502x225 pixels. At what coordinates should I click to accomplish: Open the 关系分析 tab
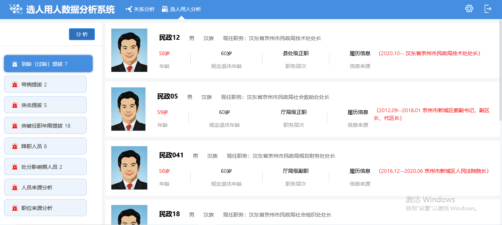pyautogui.click(x=140, y=9)
